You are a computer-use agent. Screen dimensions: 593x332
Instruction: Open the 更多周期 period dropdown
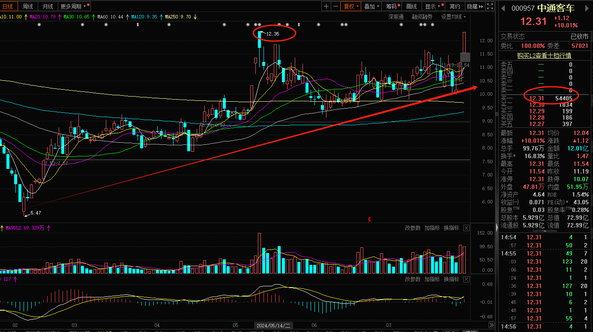tap(75, 6)
